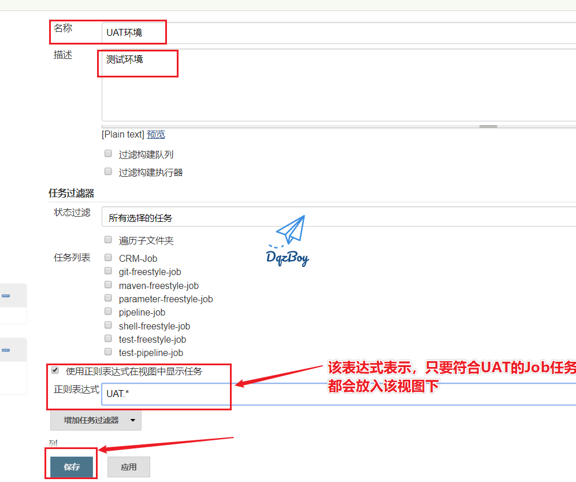Image resolution: width=576 pixels, height=482 pixels.
Task: Uncheck 使用正则表达式在视图中显示任务 checkbox
Action: (55, 370)
